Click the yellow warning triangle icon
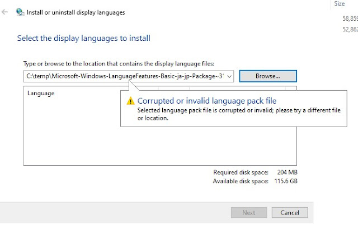 (x=130, y=101)
